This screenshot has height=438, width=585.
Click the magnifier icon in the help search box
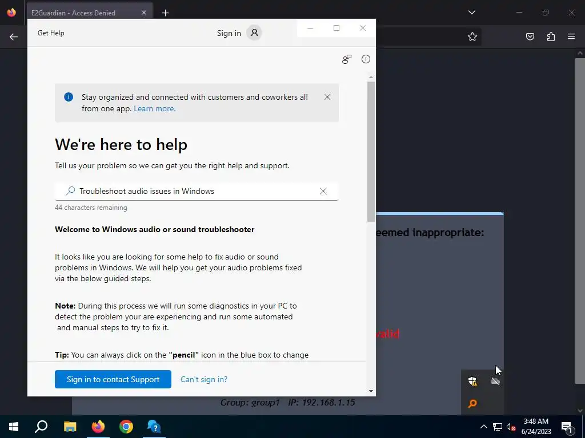click(70, 191)
